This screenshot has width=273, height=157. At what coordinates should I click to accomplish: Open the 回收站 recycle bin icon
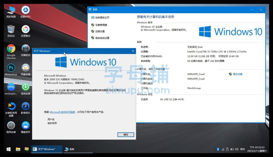(x=11, y=31)
